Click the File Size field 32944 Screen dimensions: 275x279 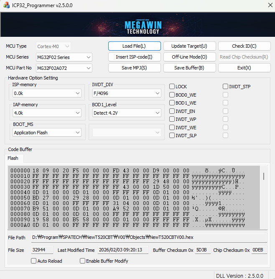(x=42, y=250)
